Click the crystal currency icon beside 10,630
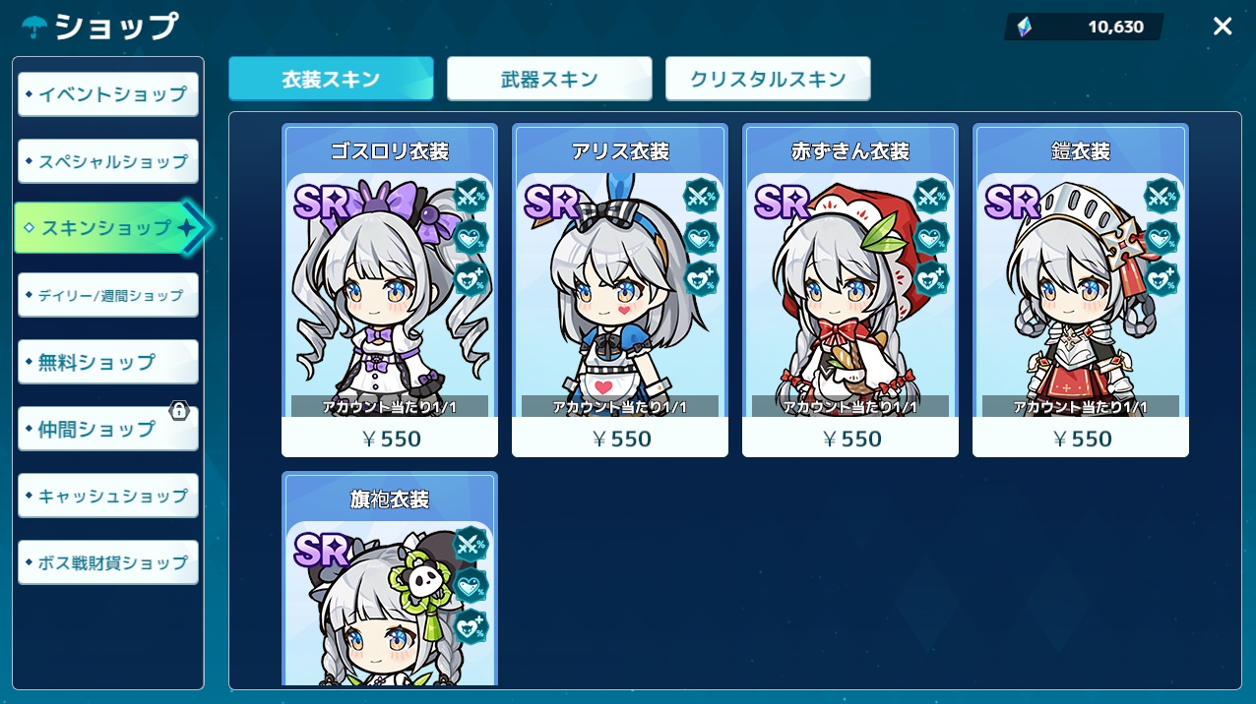Screen dimensions: 1256x704 point(1025,28)
